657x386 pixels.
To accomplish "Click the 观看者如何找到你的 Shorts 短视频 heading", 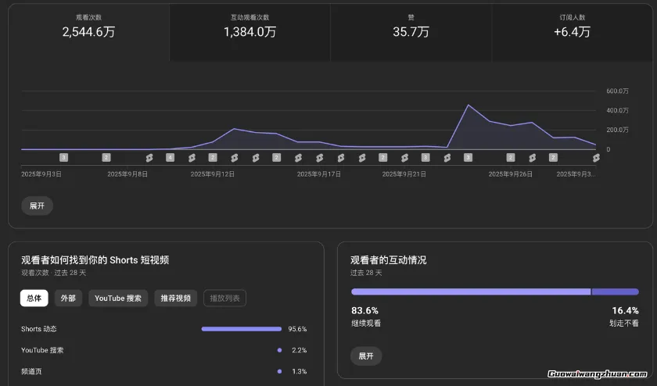I will [x=95, y=260].
